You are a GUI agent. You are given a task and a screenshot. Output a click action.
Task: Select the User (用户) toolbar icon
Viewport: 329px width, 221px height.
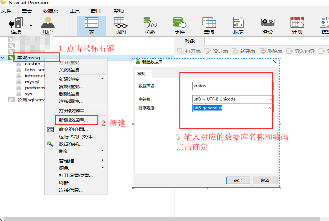coord(48,26)
